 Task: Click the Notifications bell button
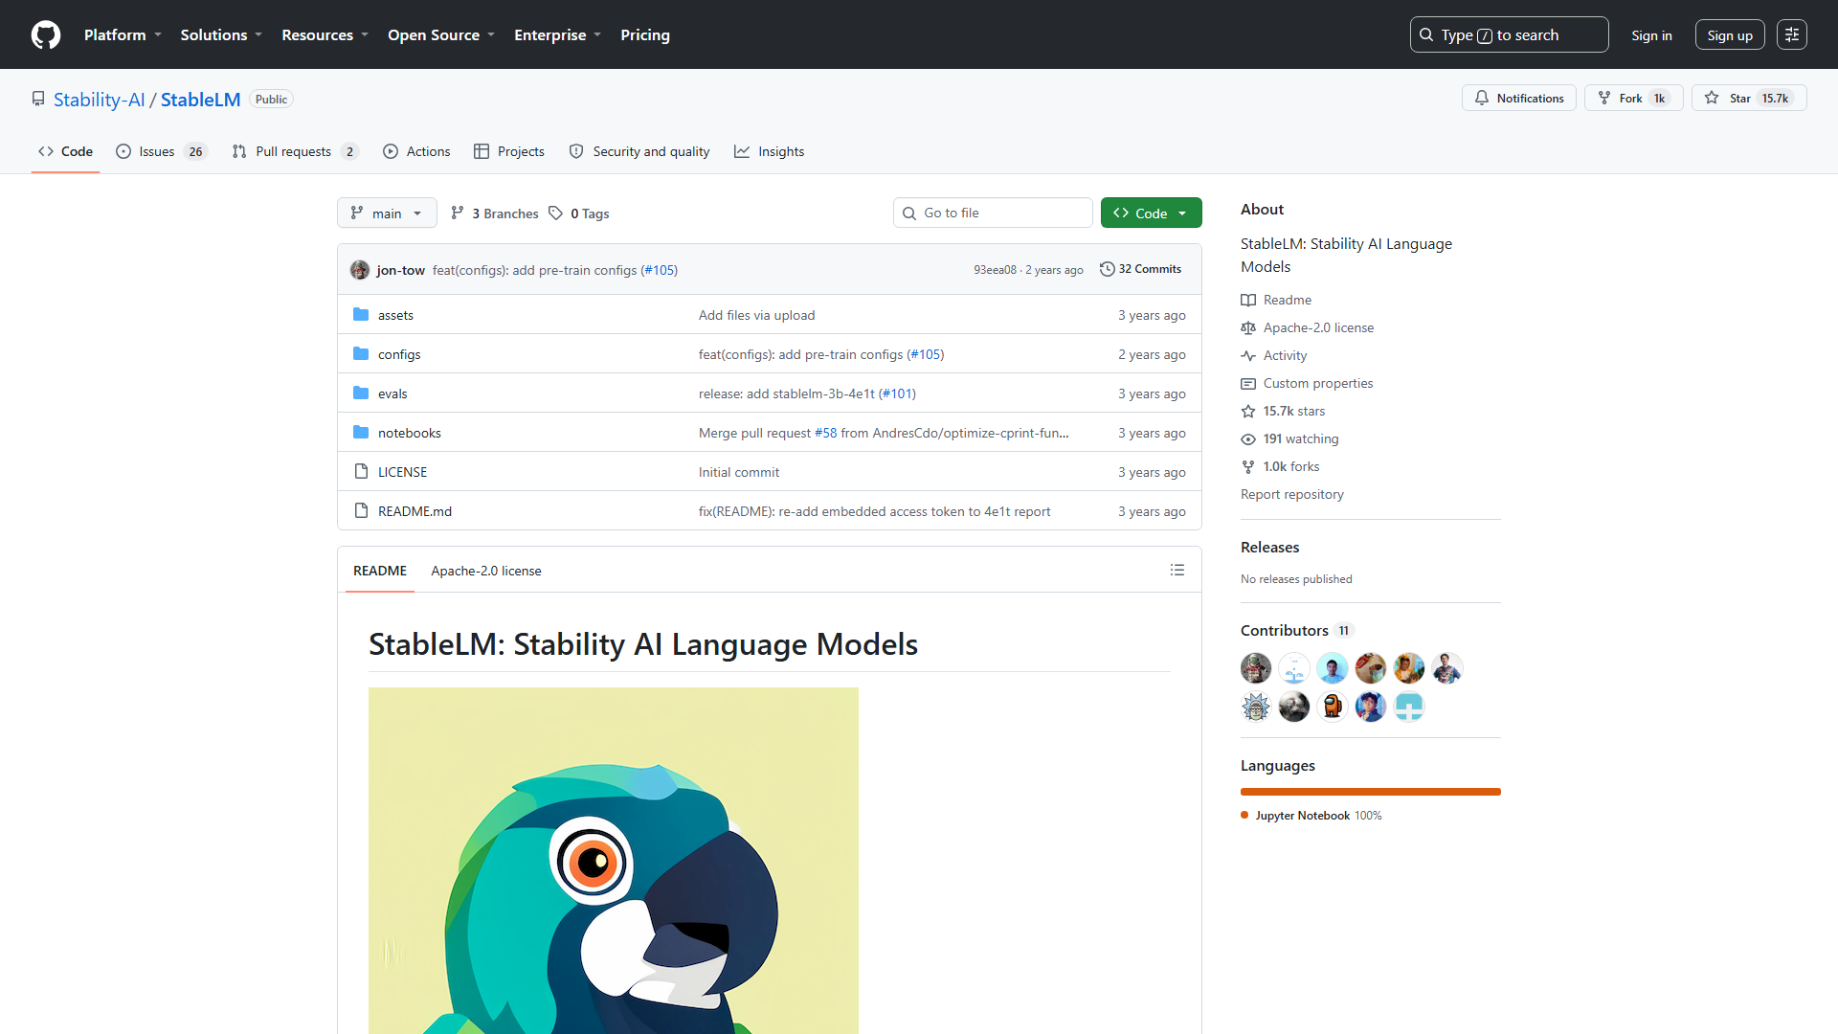[1518, 98]
